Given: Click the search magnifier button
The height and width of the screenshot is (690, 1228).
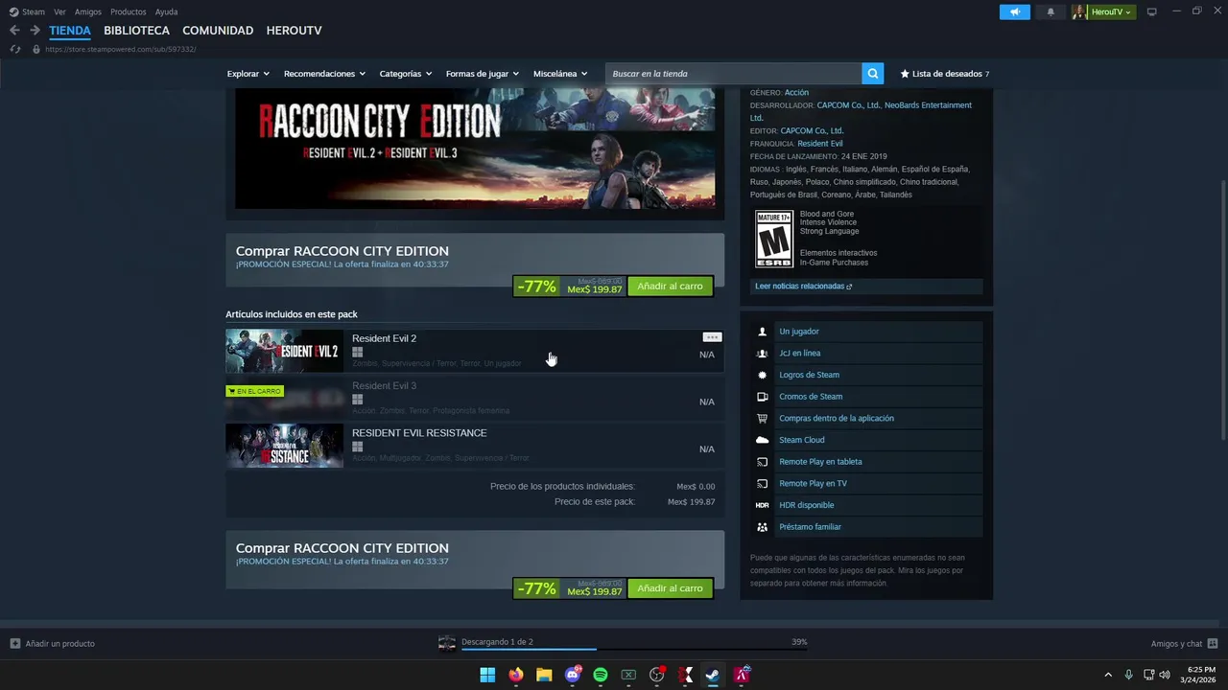Looking at the screenshot, I should 872,73.
